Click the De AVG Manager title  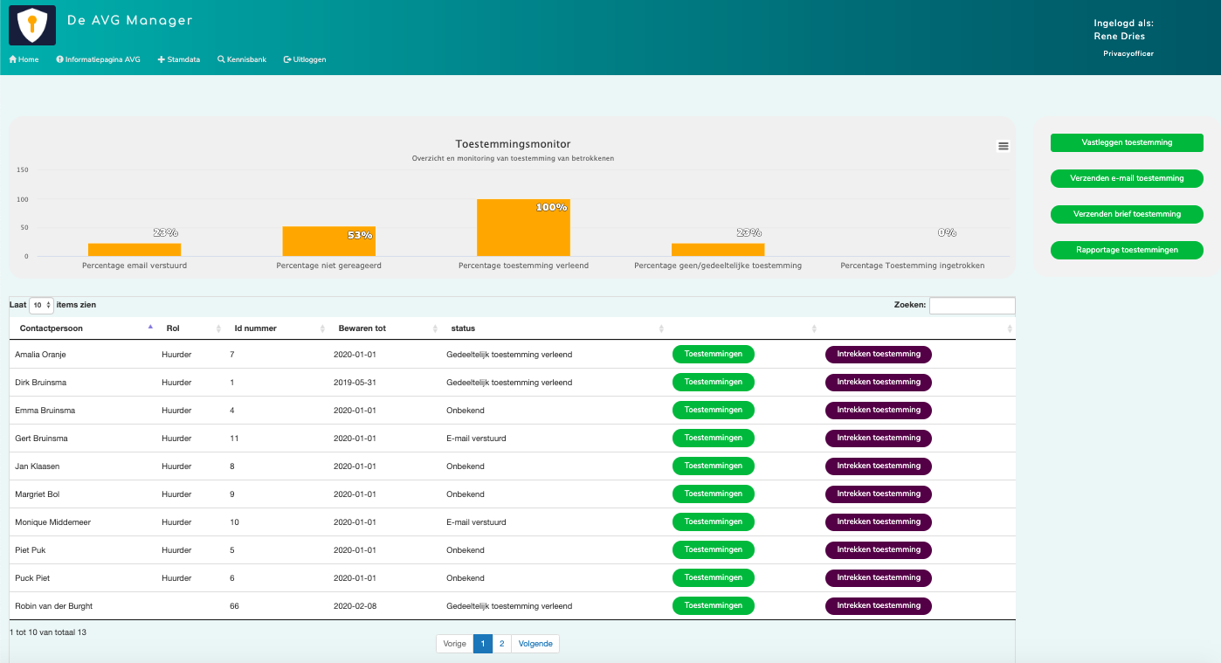pyautogui.click(x=130, y=20)
